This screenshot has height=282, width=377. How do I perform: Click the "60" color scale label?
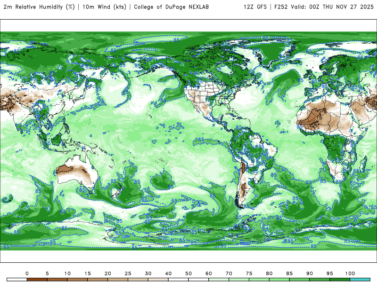click(x=209, y=274)
